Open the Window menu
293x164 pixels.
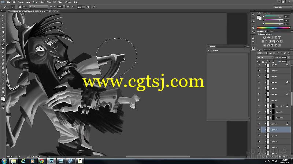pos(68,2)
